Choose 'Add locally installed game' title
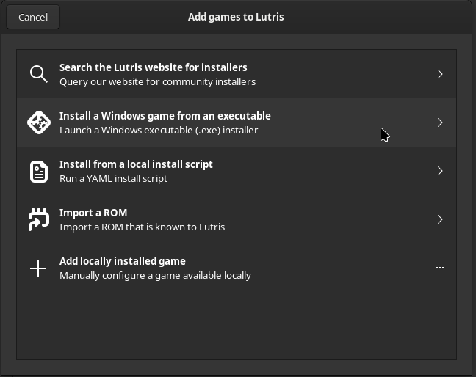 [x=123, y=262]
